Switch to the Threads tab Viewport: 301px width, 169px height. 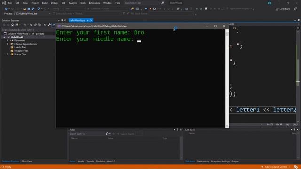click(90, 161)
